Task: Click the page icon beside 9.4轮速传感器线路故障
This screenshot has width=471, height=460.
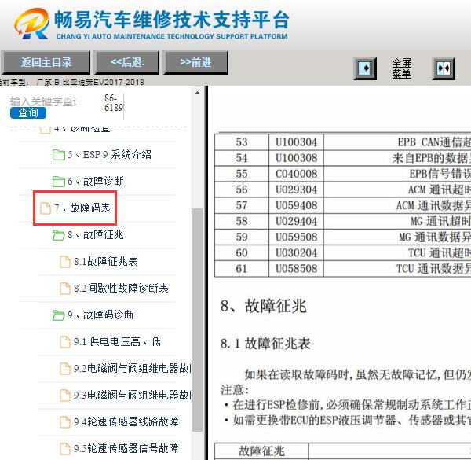Action: pyautogui.click(x=65, y=422)
